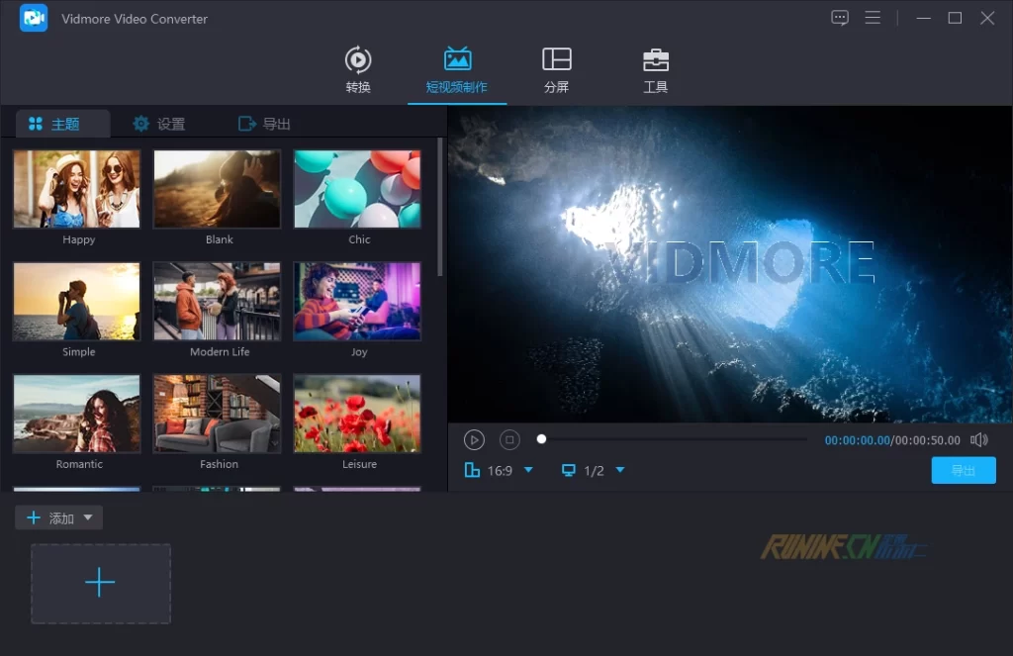Click the 添加 add files button
Image resolution: width=1013 pixels, height=656 pixels.
pos(50,517)
